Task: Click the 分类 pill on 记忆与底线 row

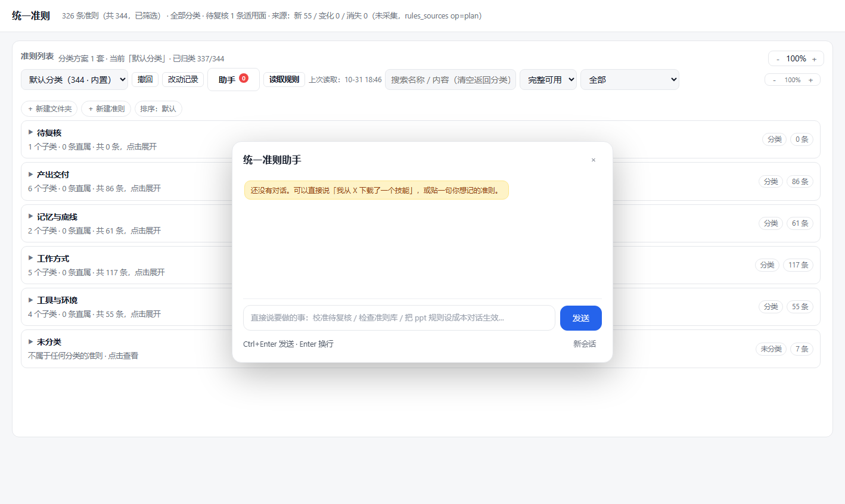Action: pyautogui.click(x=771, y=223)
